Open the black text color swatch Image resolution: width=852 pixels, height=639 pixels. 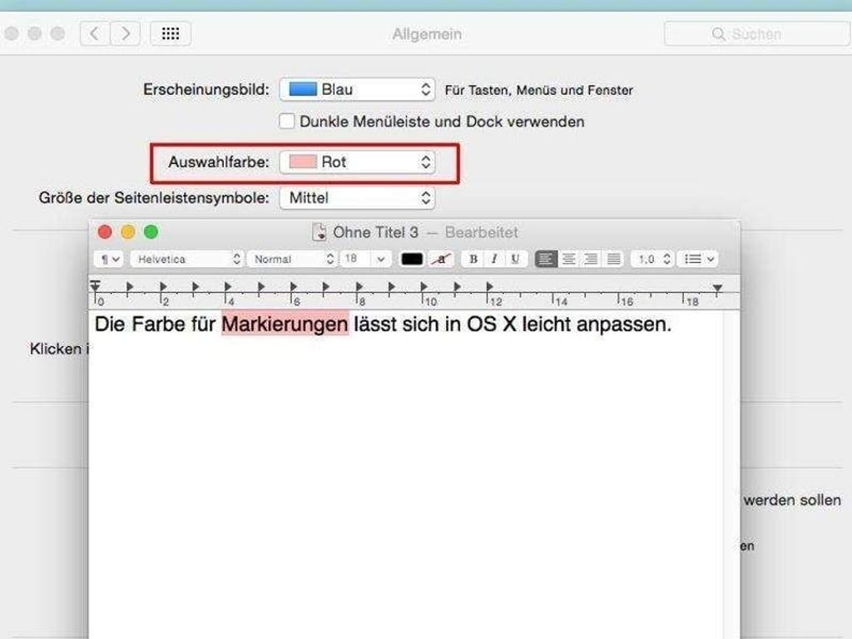[x=411, y=260]
